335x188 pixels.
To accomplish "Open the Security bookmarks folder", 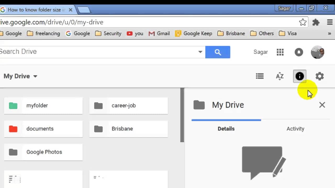I will 108,33.
